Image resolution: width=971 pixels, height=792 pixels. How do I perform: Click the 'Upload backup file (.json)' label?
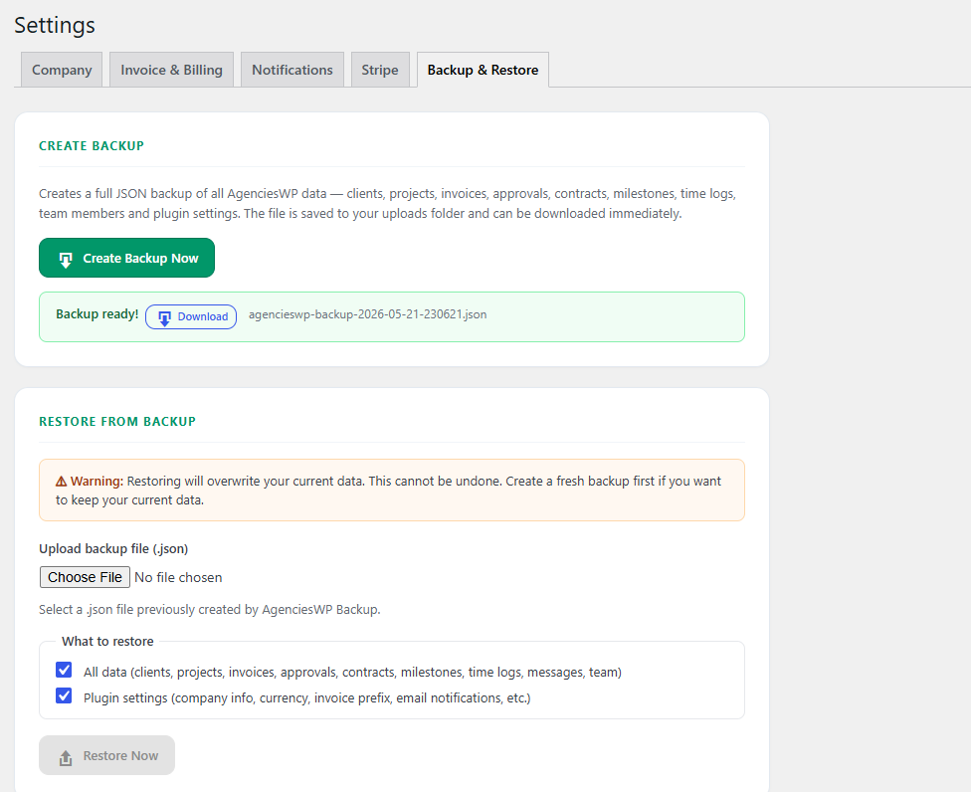[x=113, y=548]
